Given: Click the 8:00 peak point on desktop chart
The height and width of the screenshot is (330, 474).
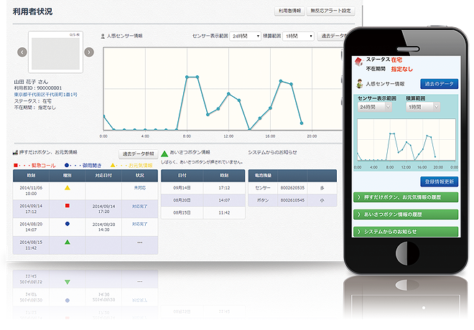Looking at the screenshot, I should coord(187,77).
